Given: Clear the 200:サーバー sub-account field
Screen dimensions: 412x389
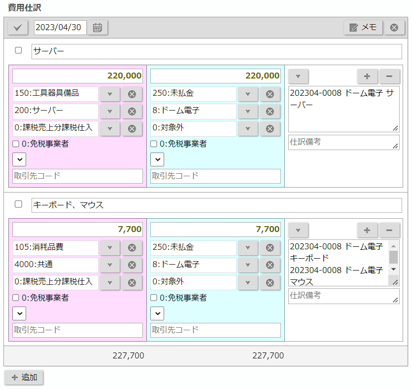Looking at the screenshot, I should 132,111.
